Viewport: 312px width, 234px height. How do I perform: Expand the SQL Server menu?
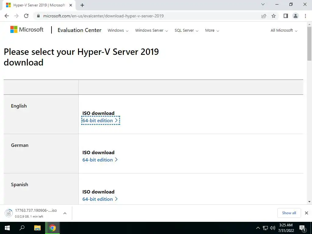pos(186,30)
